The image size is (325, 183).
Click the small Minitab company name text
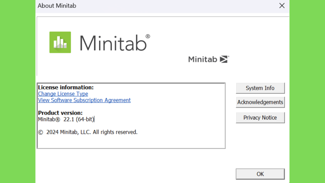tap(202, 59)
